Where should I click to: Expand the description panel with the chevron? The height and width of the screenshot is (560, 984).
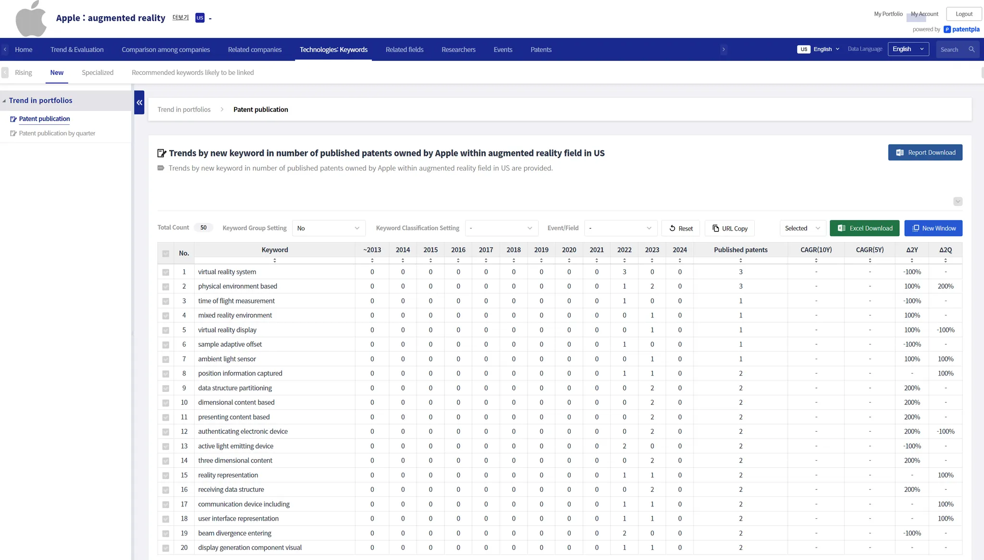958,201
